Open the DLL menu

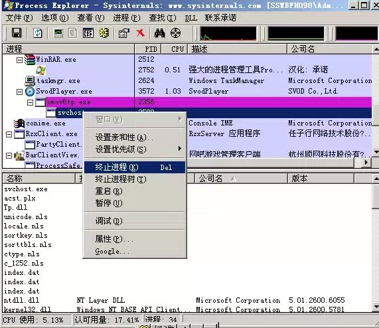coord(191,18)
